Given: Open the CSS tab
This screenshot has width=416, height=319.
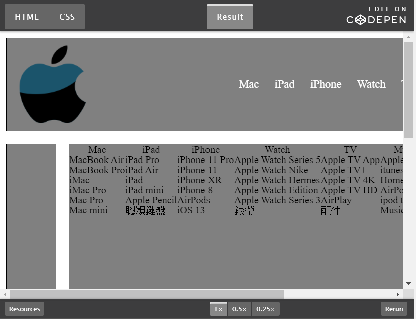Looking at the screenshot, I should tap(67, 17).
